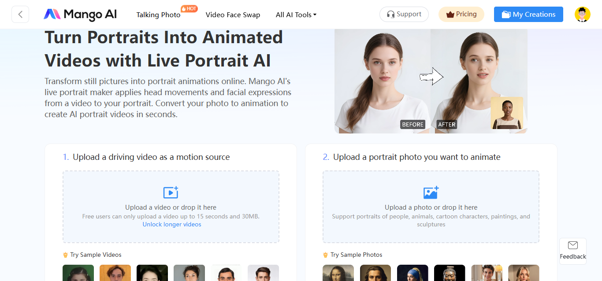Click the HOT badge on Talking Photo

[189, 8]
